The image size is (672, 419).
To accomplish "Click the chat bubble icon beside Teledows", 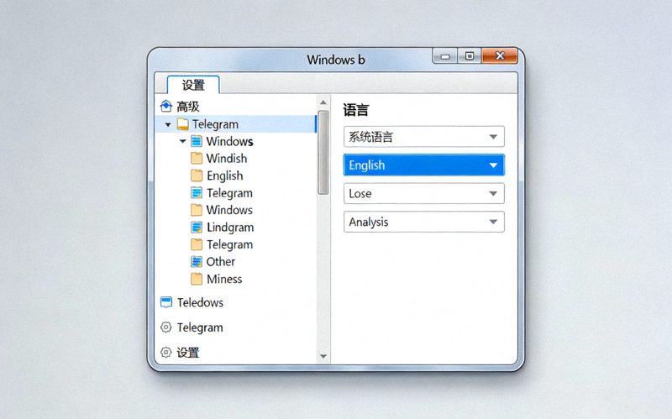I will pos(166,302).
